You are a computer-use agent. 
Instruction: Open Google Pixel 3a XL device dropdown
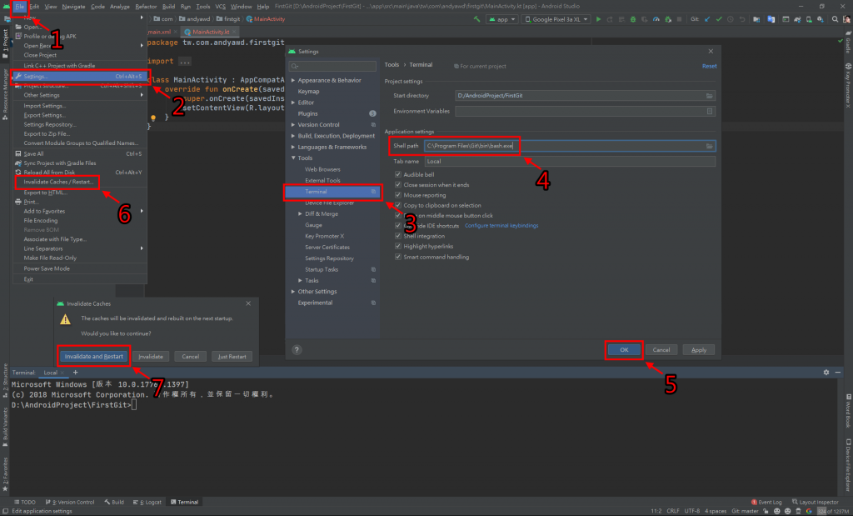click(556, 19)
